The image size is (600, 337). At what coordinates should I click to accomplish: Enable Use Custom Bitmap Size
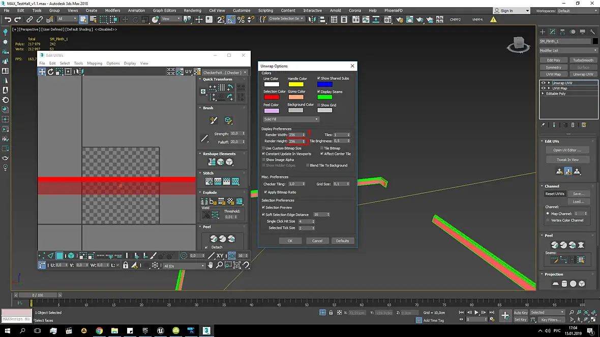pyautogui.click(x=263, y=148)
